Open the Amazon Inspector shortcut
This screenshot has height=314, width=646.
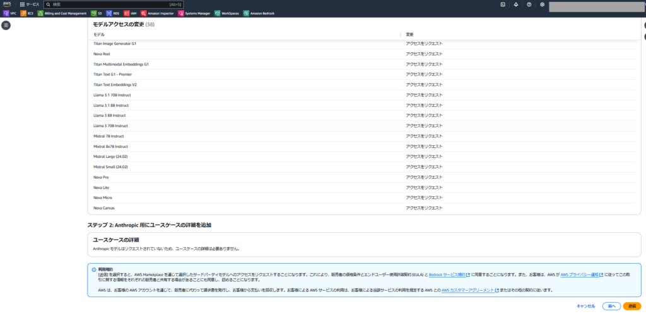click(x=157, y=13)
